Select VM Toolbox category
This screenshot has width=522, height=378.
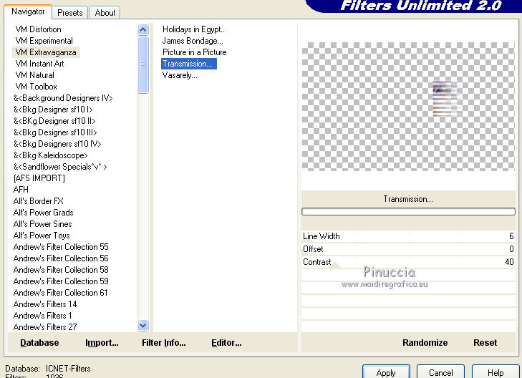point(36,87)
